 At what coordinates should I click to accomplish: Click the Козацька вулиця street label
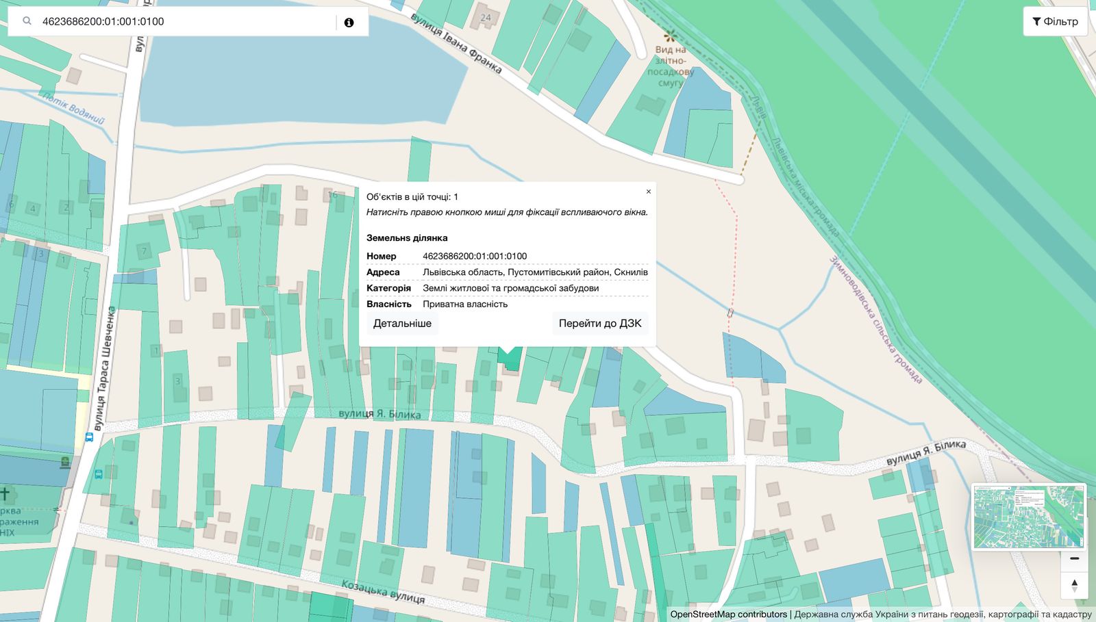point(383,591)
